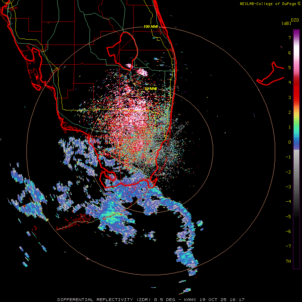Click the NEXLAB-College of DuPage watermark text
302x302 pixels.
pyautogui.click(x=270, y=4)
